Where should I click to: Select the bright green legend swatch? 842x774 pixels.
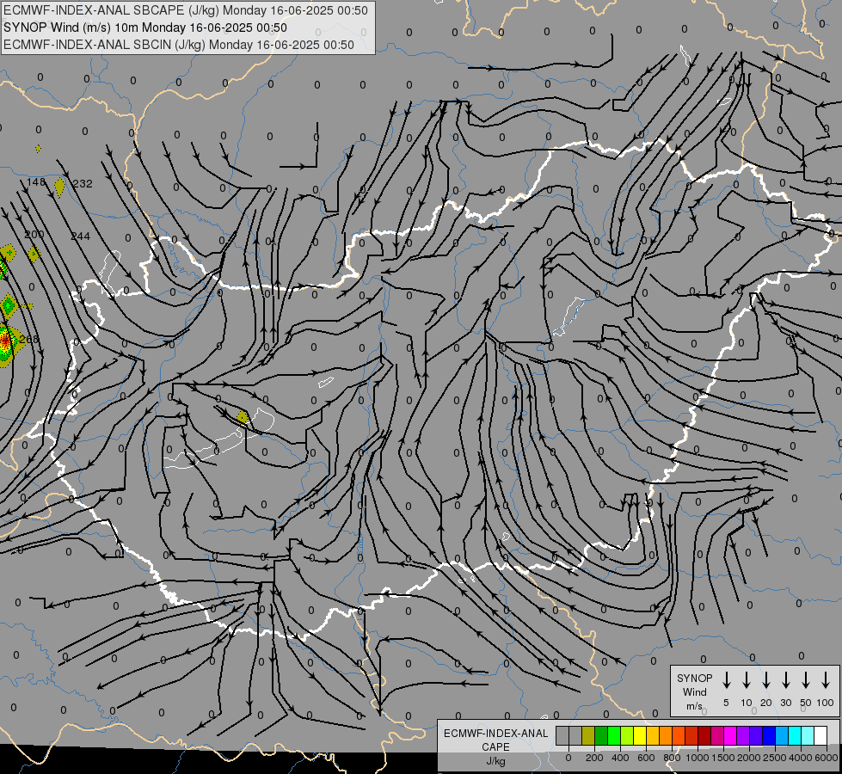tap(614, 735)
